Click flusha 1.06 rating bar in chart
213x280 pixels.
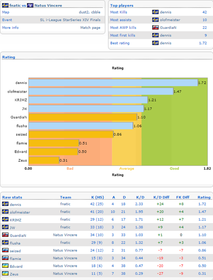pos(81,126)
